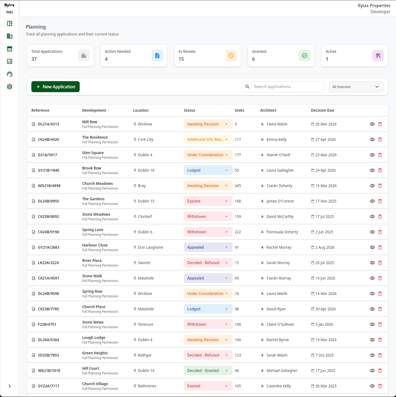The width and height of the screenshot is (396, 397).
Task: Click the trash icon for GY21B/1640
Action: [380, 170]
